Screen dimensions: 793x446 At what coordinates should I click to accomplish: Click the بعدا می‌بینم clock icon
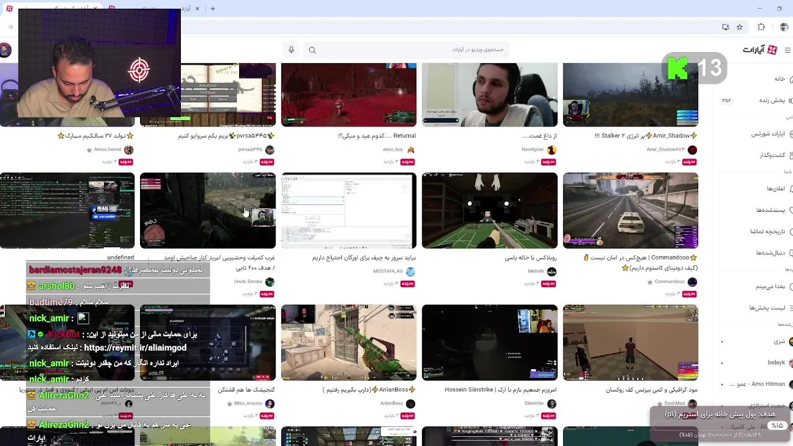(791, 286)
